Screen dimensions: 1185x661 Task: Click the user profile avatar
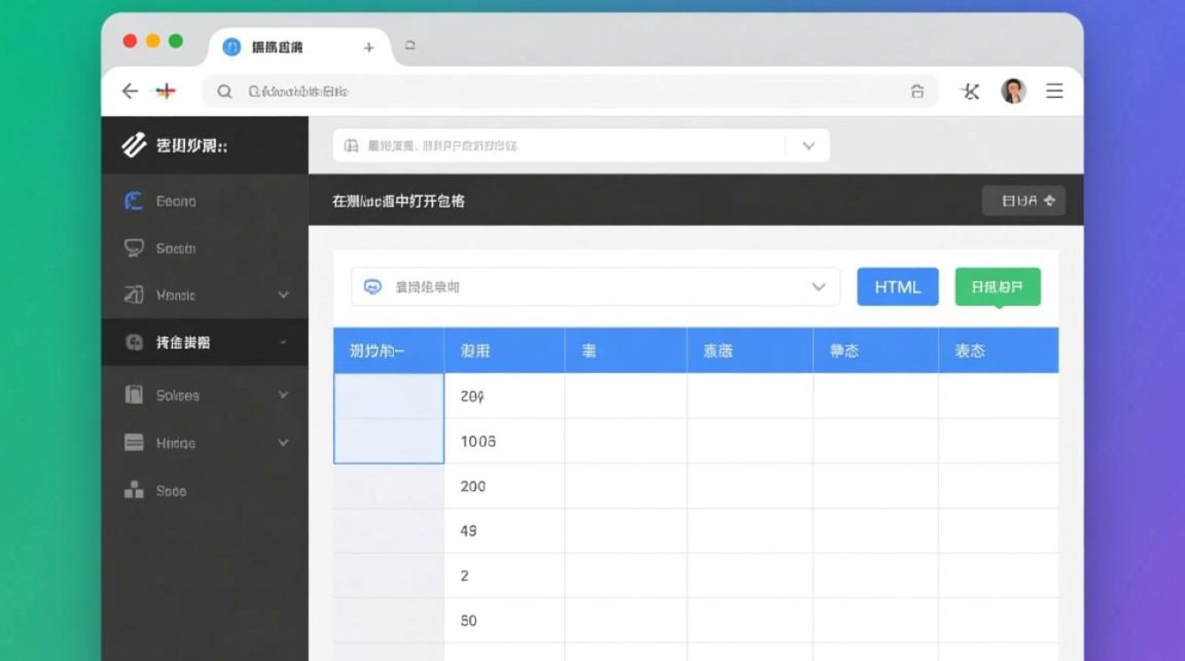[1013, 91]
